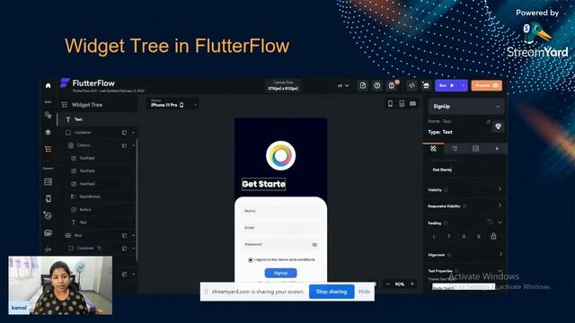Screen dimensions: 575x323
Task: Click the top padding T field
Action: [x=449, y=237]
